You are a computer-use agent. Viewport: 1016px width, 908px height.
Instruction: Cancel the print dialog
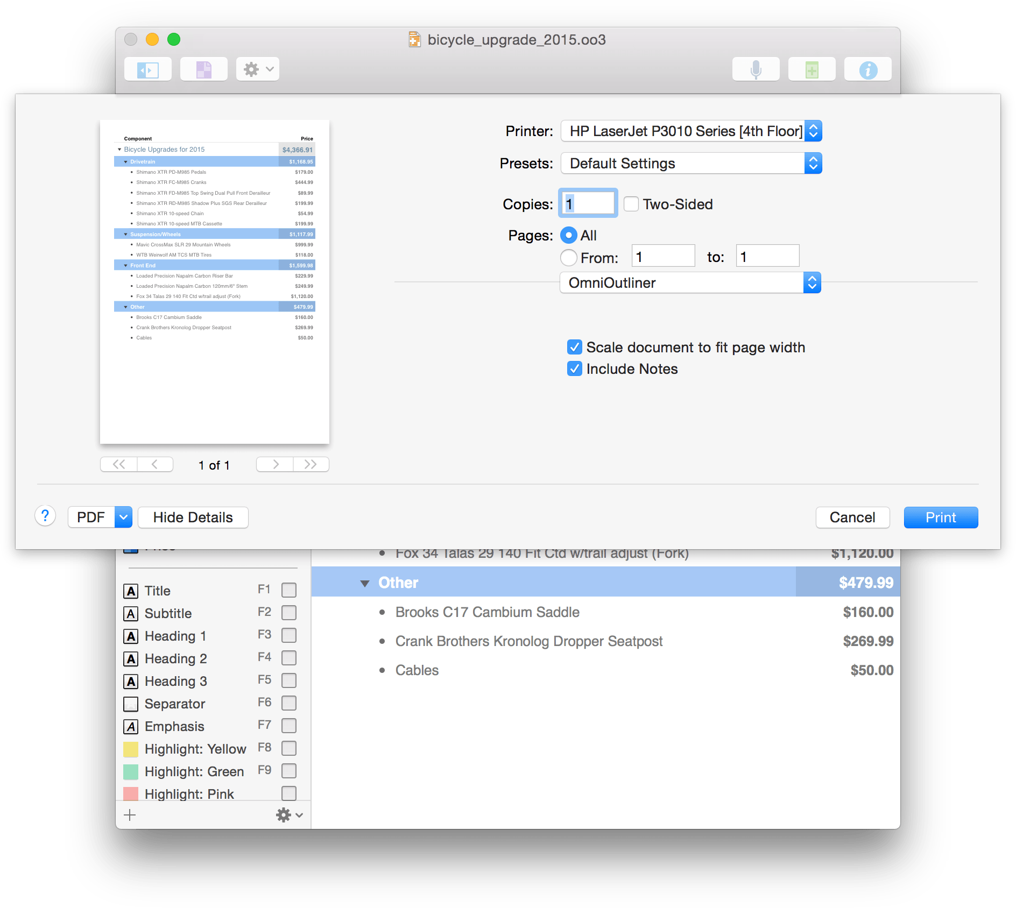pyautogui.click(x=852, y=517)
